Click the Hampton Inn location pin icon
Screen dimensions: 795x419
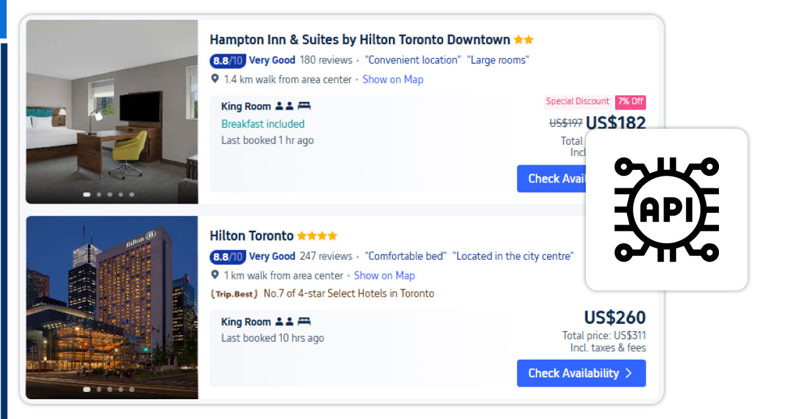(214, 79)
